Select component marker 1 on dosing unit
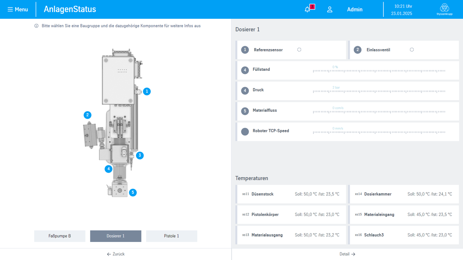 [x=146, y=91]
